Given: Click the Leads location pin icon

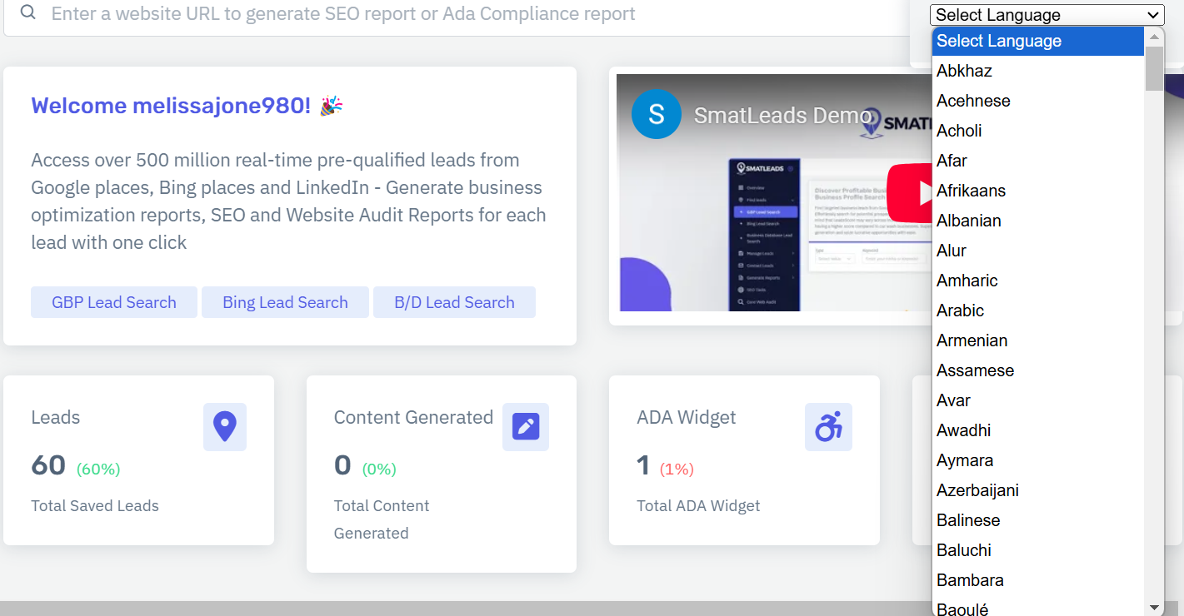Looking at the screenshot, I should point(225,427).
